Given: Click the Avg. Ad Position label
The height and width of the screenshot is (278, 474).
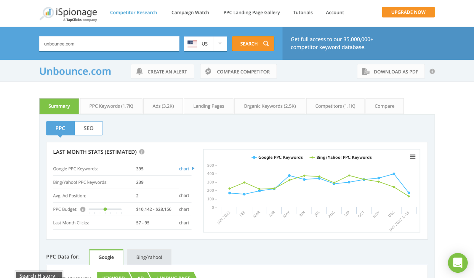Looking at the screenshot, I should coord(70,196).
